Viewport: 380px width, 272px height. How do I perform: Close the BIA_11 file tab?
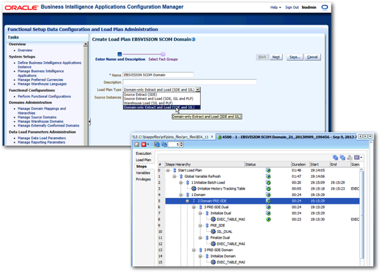tap(212, 137)
